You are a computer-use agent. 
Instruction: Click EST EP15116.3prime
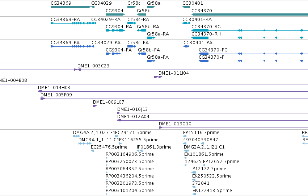[185, 136]
